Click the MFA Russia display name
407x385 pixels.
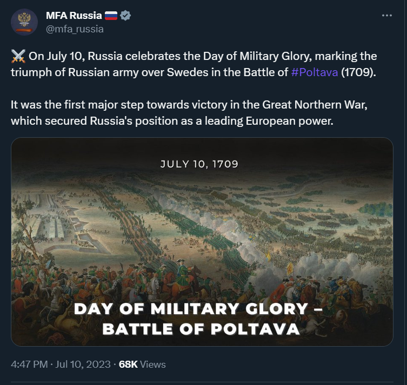(x=74, y=16)
